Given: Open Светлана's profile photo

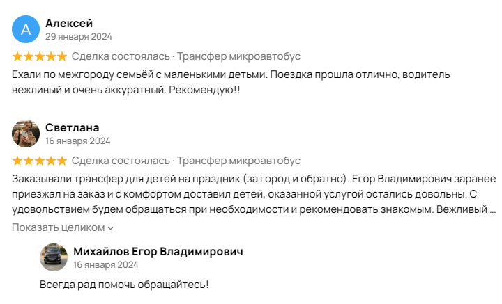Looking at the screenshot, I should (26, 134).
